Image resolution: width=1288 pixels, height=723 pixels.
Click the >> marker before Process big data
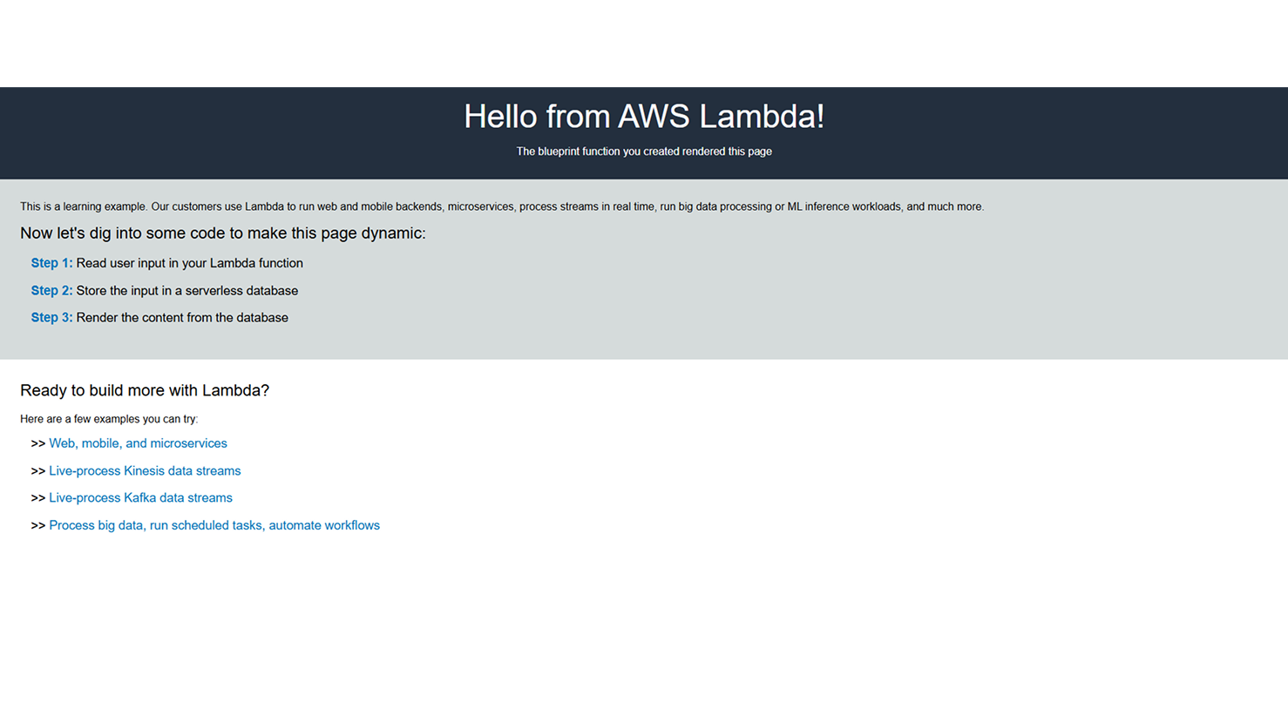38,525
